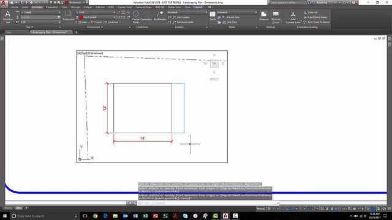Screen dimensions: 392x220
Task: Click the dimension layer red color swatch
Action: click(81, 17)
